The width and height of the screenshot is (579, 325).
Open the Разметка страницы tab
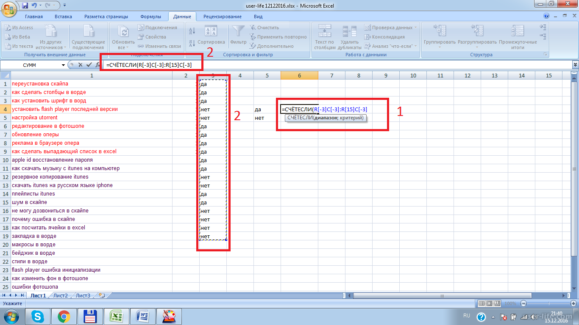click(106, 17)
